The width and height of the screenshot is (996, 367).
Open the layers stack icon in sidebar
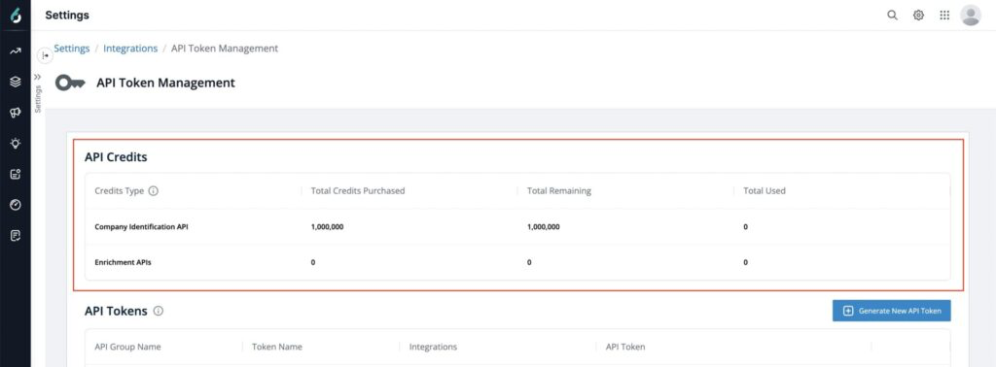point(16,82)
